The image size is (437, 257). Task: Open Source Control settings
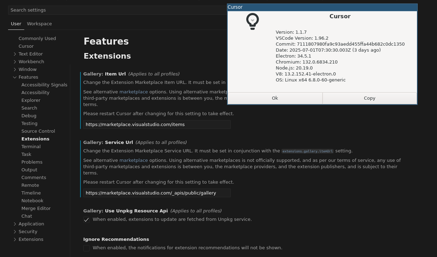click(x=38, y=131)
